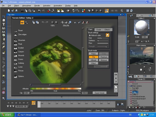Screen dimensions: 156x117
Task: Collapse the Terrain (1) panel arrow
Action: point(154,79)
